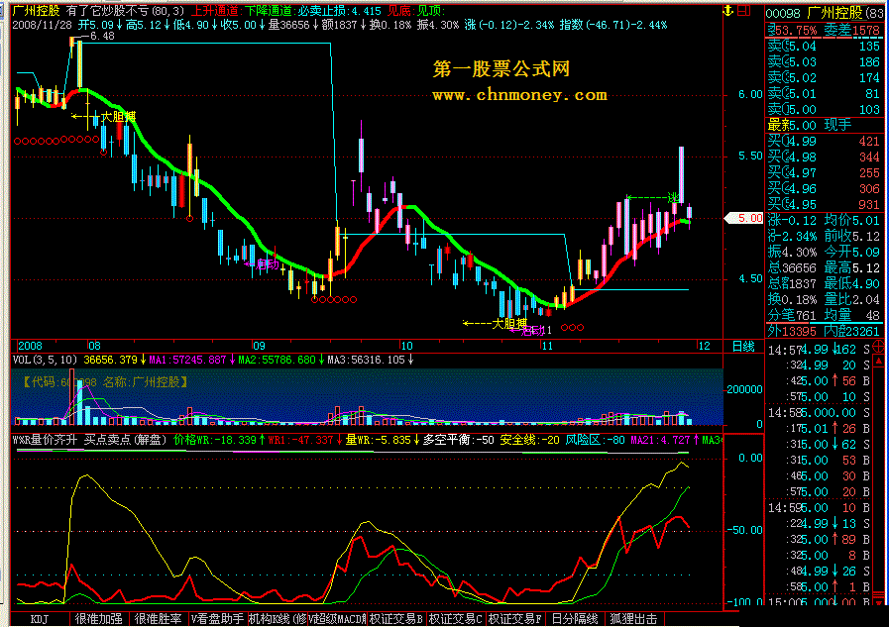The height and width of the screenshot is (627, 889).
Task: Click the 最低4.90 value
Action: click(x=852, y=283)
